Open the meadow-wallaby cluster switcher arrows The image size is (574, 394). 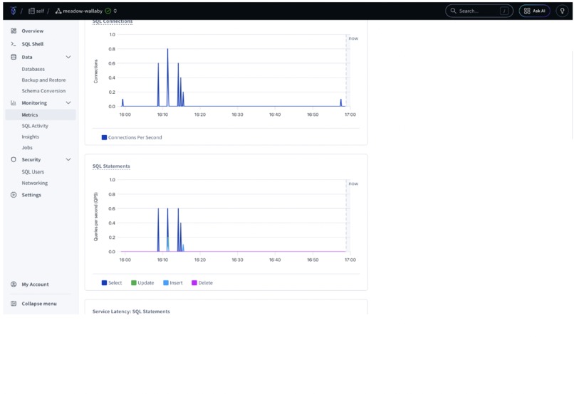[115, 11]
